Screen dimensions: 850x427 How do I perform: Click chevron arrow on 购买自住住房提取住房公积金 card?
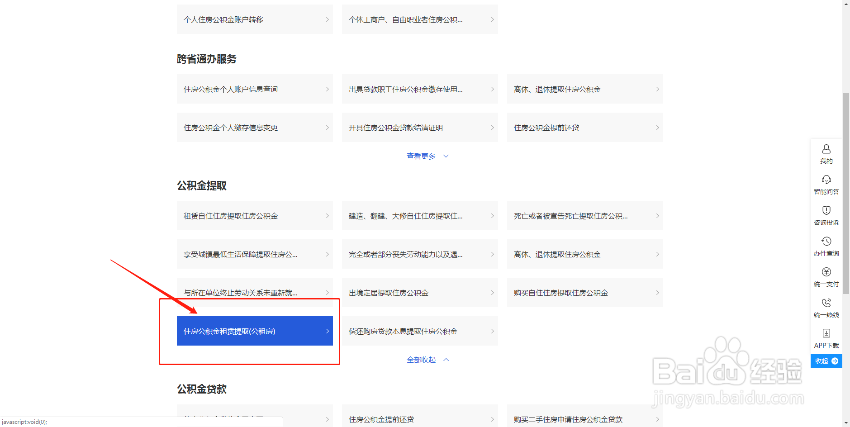(658, 293)
